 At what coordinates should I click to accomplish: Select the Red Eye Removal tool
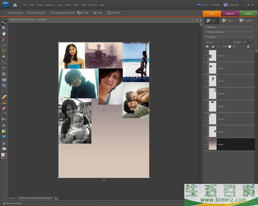(4, 92)
